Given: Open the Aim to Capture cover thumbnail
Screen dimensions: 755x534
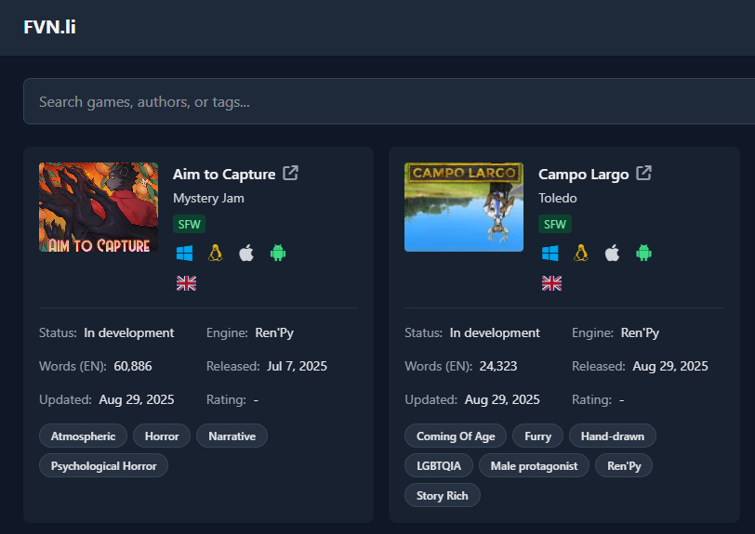Looking at the screenshot, I should pos(99,207).
